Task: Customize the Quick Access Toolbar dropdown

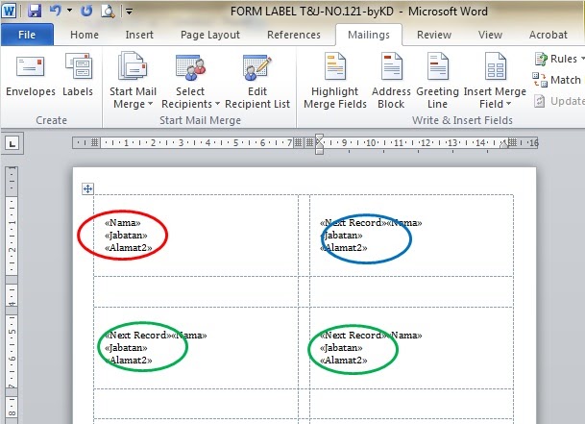Action: 129,12
